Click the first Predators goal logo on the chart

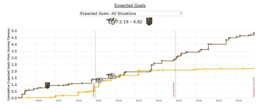99,80
